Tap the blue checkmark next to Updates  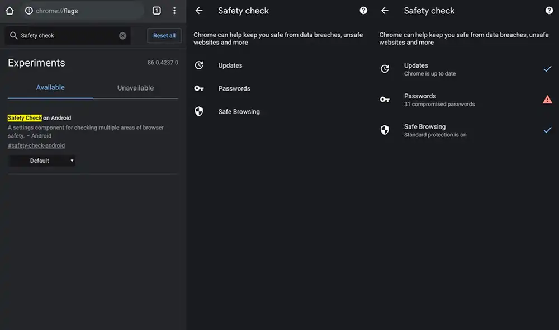pos(547,69)
